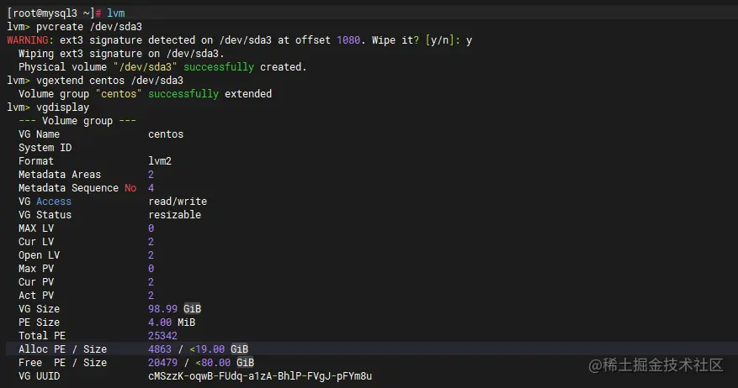Click the 'Cur LV' label
This screenshot has width=738, height=388.
pos(36,241)
